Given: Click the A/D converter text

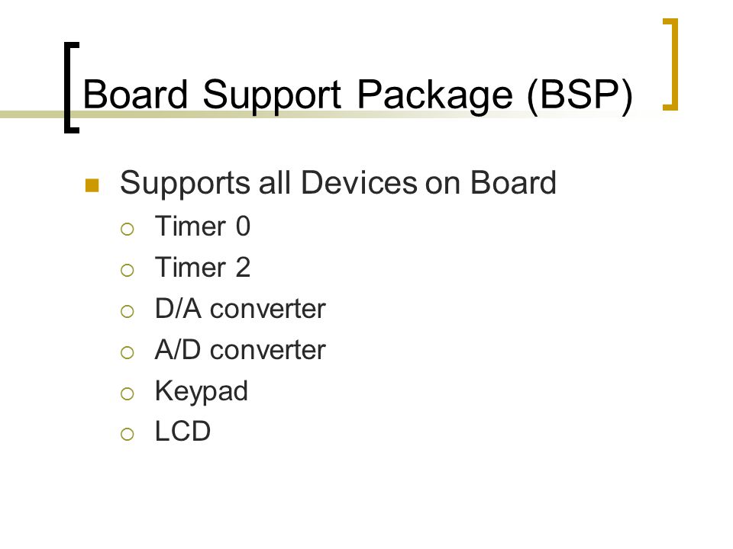Looking at the screenshot, I should (x=240, y=350).
